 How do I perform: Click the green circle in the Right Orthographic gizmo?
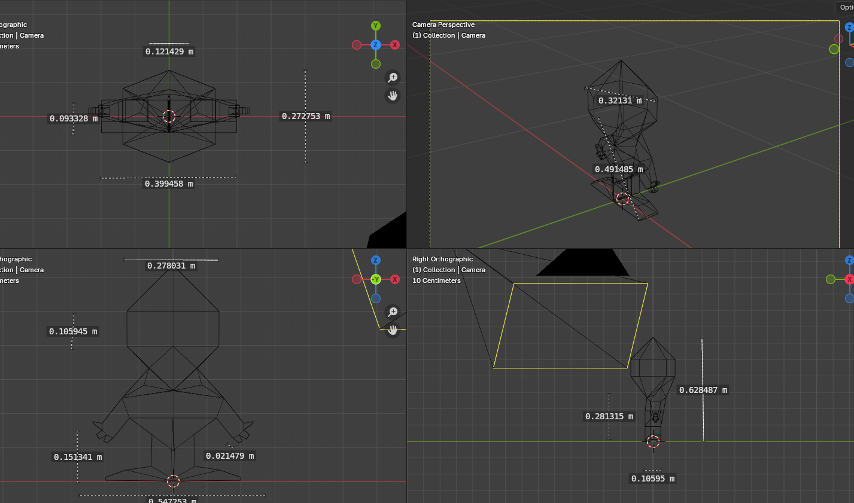pyautogui.click(x=831, y=279)
